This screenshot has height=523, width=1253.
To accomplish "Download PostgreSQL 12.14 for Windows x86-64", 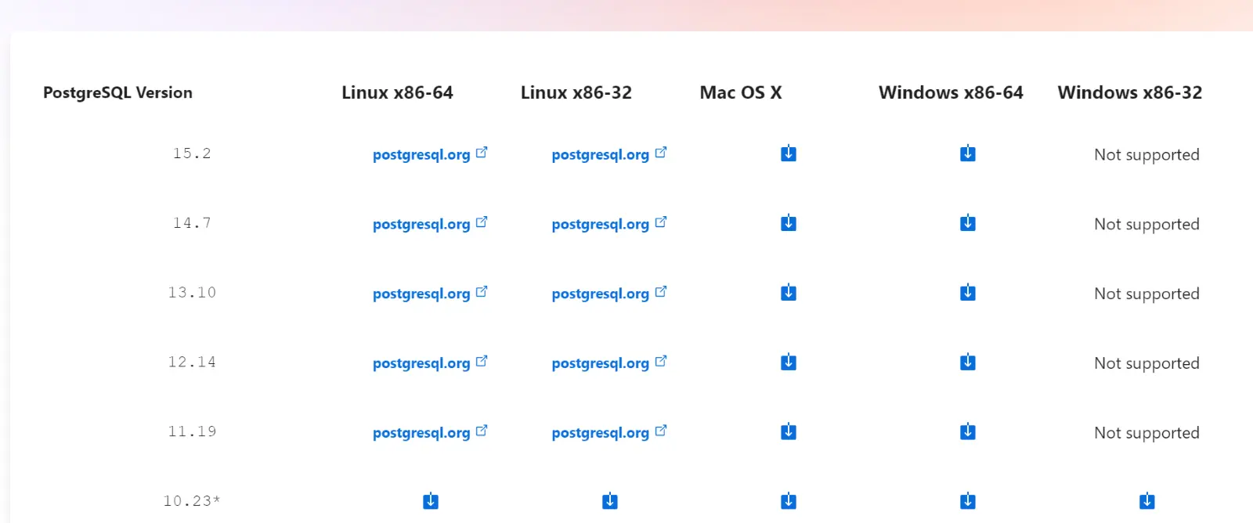I will click(968, 362).
